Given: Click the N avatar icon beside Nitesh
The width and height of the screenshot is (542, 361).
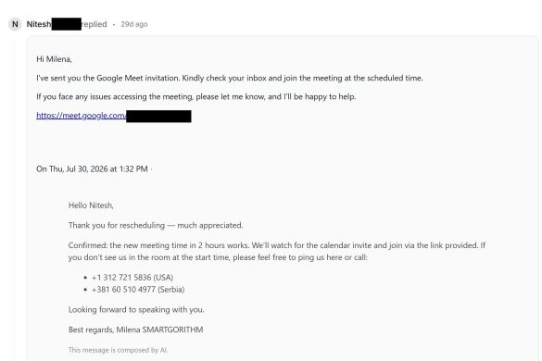Looking at the screenshot, I should click(x=15, y=24).
